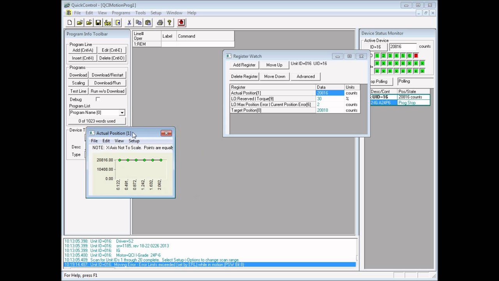Click Delete (Cntl-D) button
Screen dimensions: 499x281
pyautogui.click(x=112, y=58)
